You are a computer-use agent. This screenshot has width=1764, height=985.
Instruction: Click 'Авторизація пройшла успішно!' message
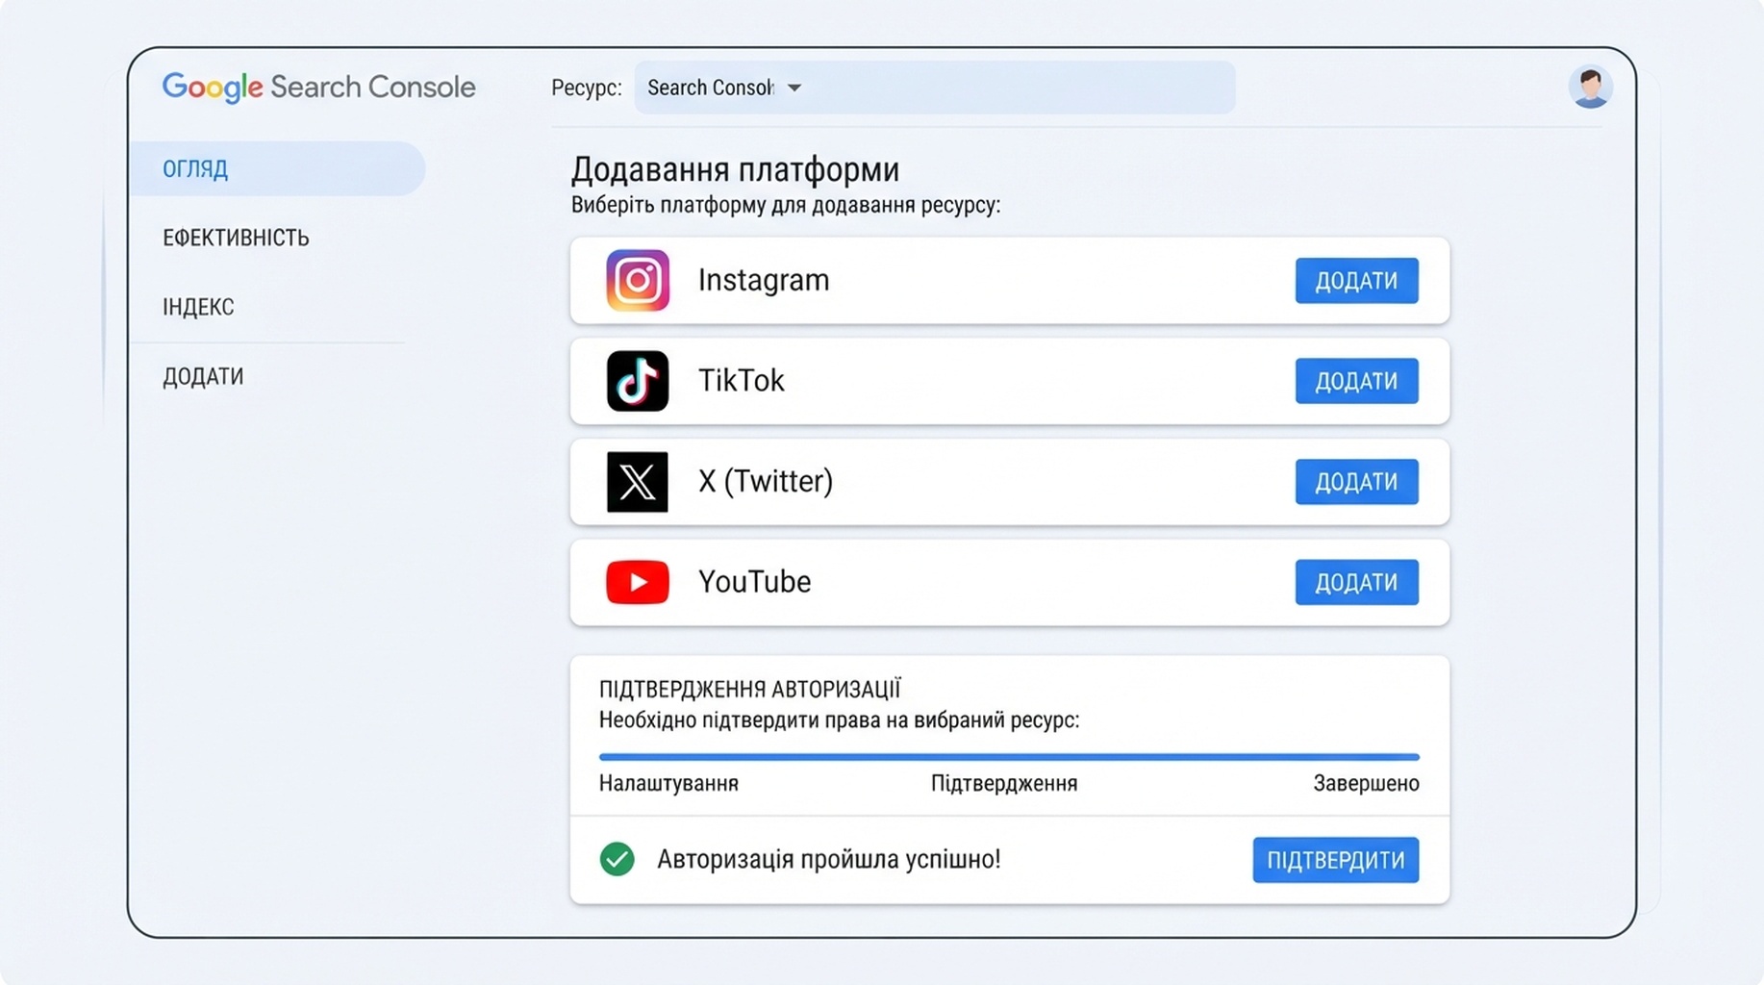tap(829, 859)
